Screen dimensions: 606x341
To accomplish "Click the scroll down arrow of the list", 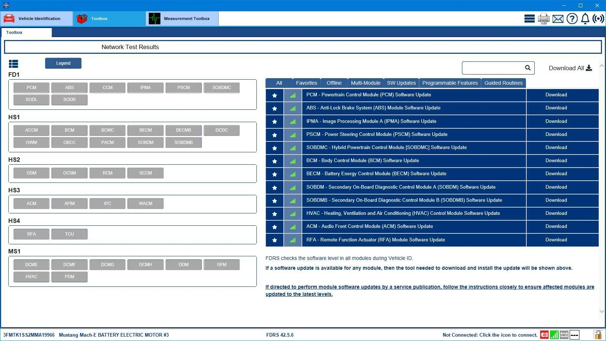I will tap(602, 311).
